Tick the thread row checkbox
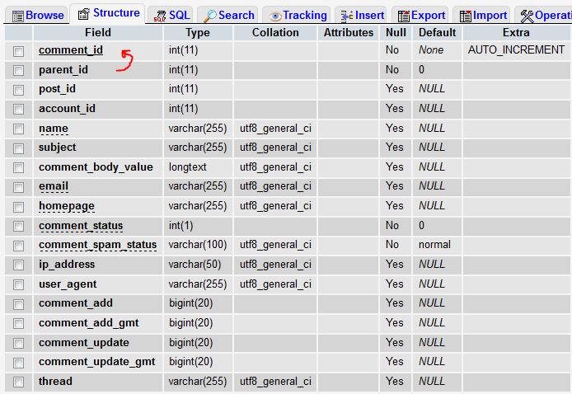Viewport: 572px width, 394px height. pyautogui.click(x=19, y=382)
